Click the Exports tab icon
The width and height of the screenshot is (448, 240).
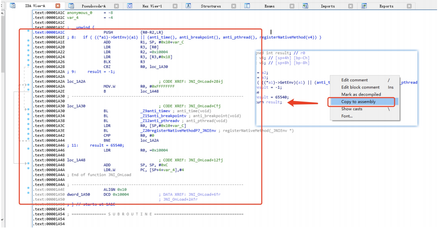coord(364,6)
